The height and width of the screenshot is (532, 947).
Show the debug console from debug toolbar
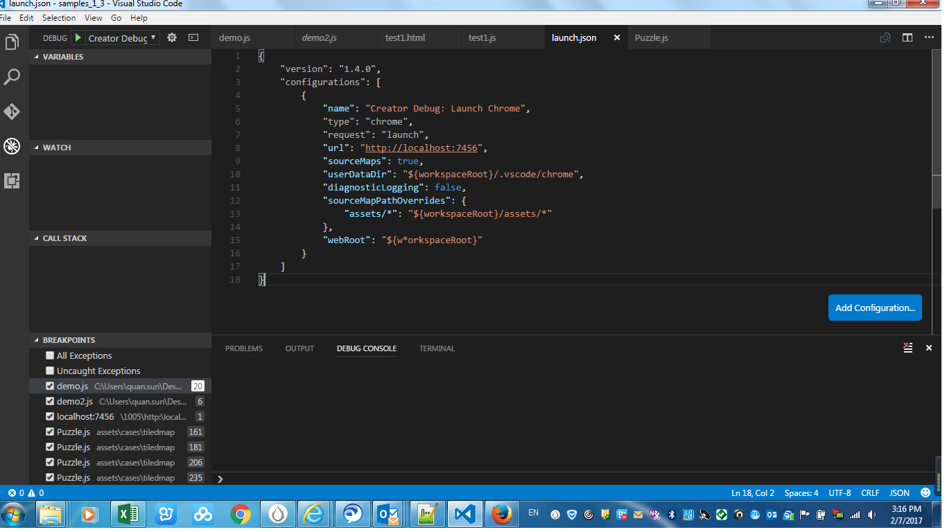[193, 38]
